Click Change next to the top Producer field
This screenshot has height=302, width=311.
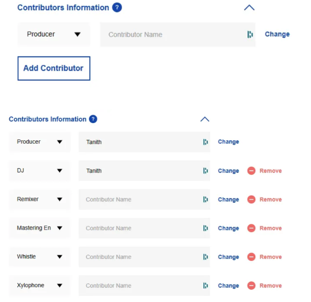tap(277, 34)
